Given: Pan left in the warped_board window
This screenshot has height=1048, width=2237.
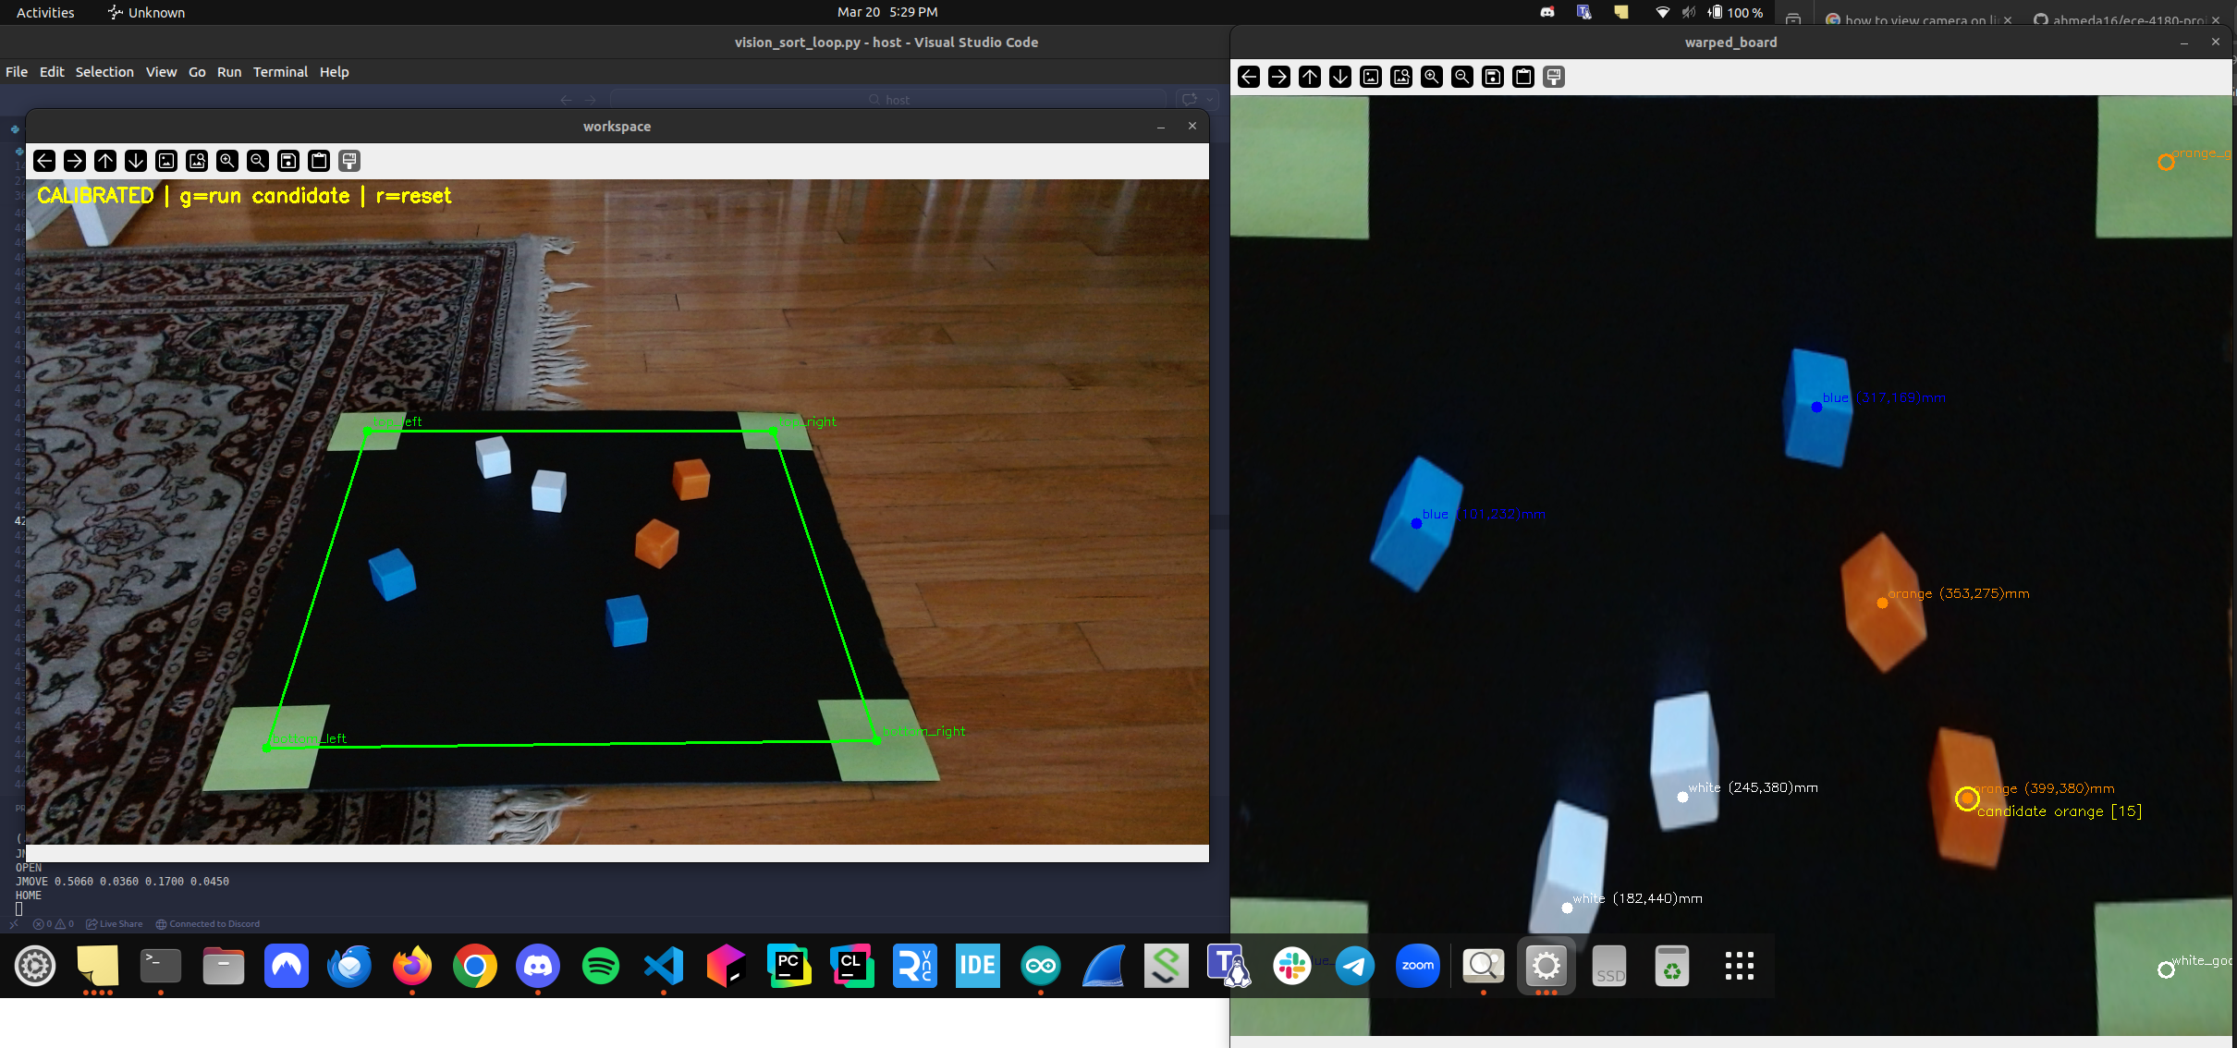Looking at the screenshot, I should pos(1249,77).
